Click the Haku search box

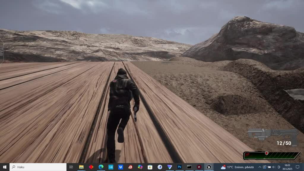pyautogui.click(x=38, y=167)
